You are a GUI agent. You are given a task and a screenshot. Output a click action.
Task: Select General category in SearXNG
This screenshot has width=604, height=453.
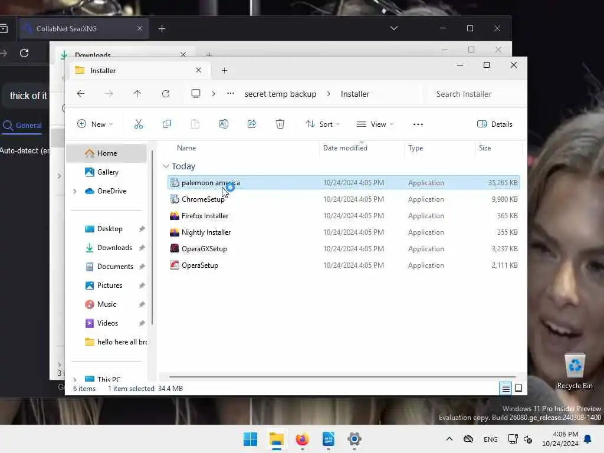click(22, 125)
